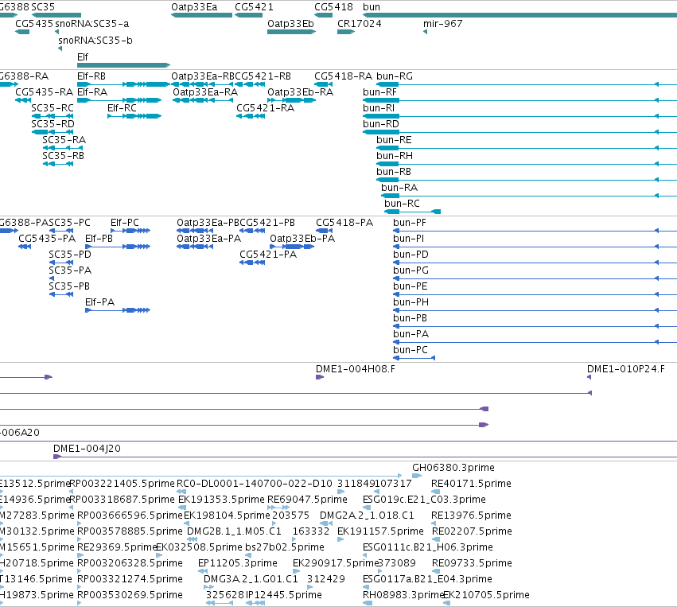Select the mir-967 label
Image resolution: width=677 pixels, height=607 pixels.
click(442, 24)
